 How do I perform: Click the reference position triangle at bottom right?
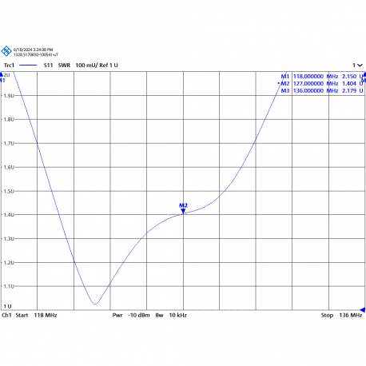[x=363, y=310]
